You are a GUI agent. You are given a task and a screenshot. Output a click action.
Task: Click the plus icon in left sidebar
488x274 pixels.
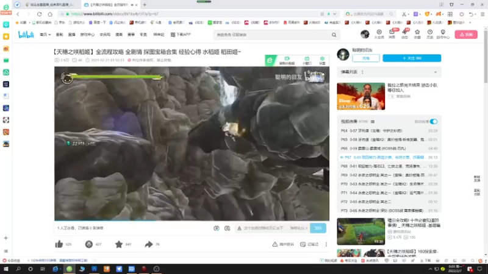pyautogui.click(x=6, y=238)
